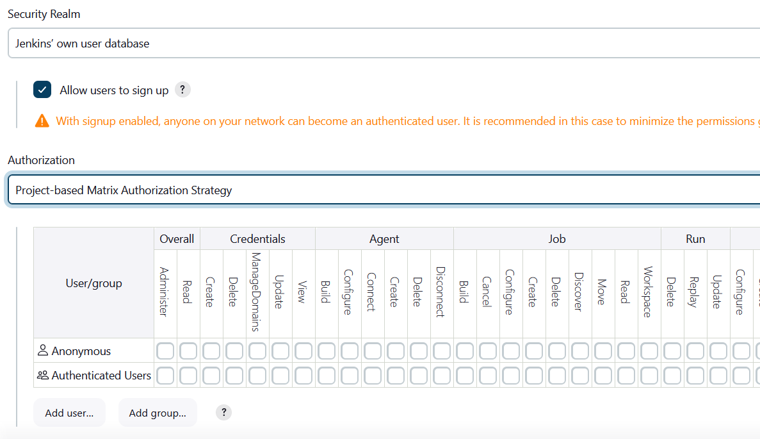Enable Job Discover permission for Anonymous
Image resolution: width=760 pixels, height=439 pixels.
580,351
